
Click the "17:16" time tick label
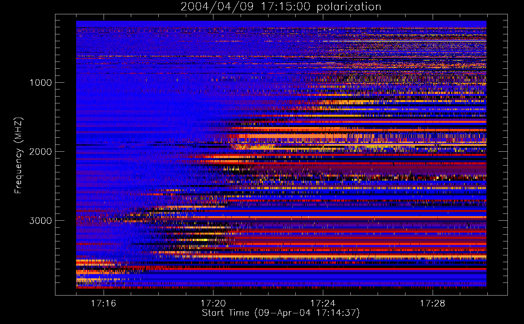pyautogui.click(x=103, y=303)
